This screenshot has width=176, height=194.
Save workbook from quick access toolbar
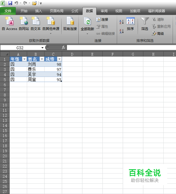[10, 3]
